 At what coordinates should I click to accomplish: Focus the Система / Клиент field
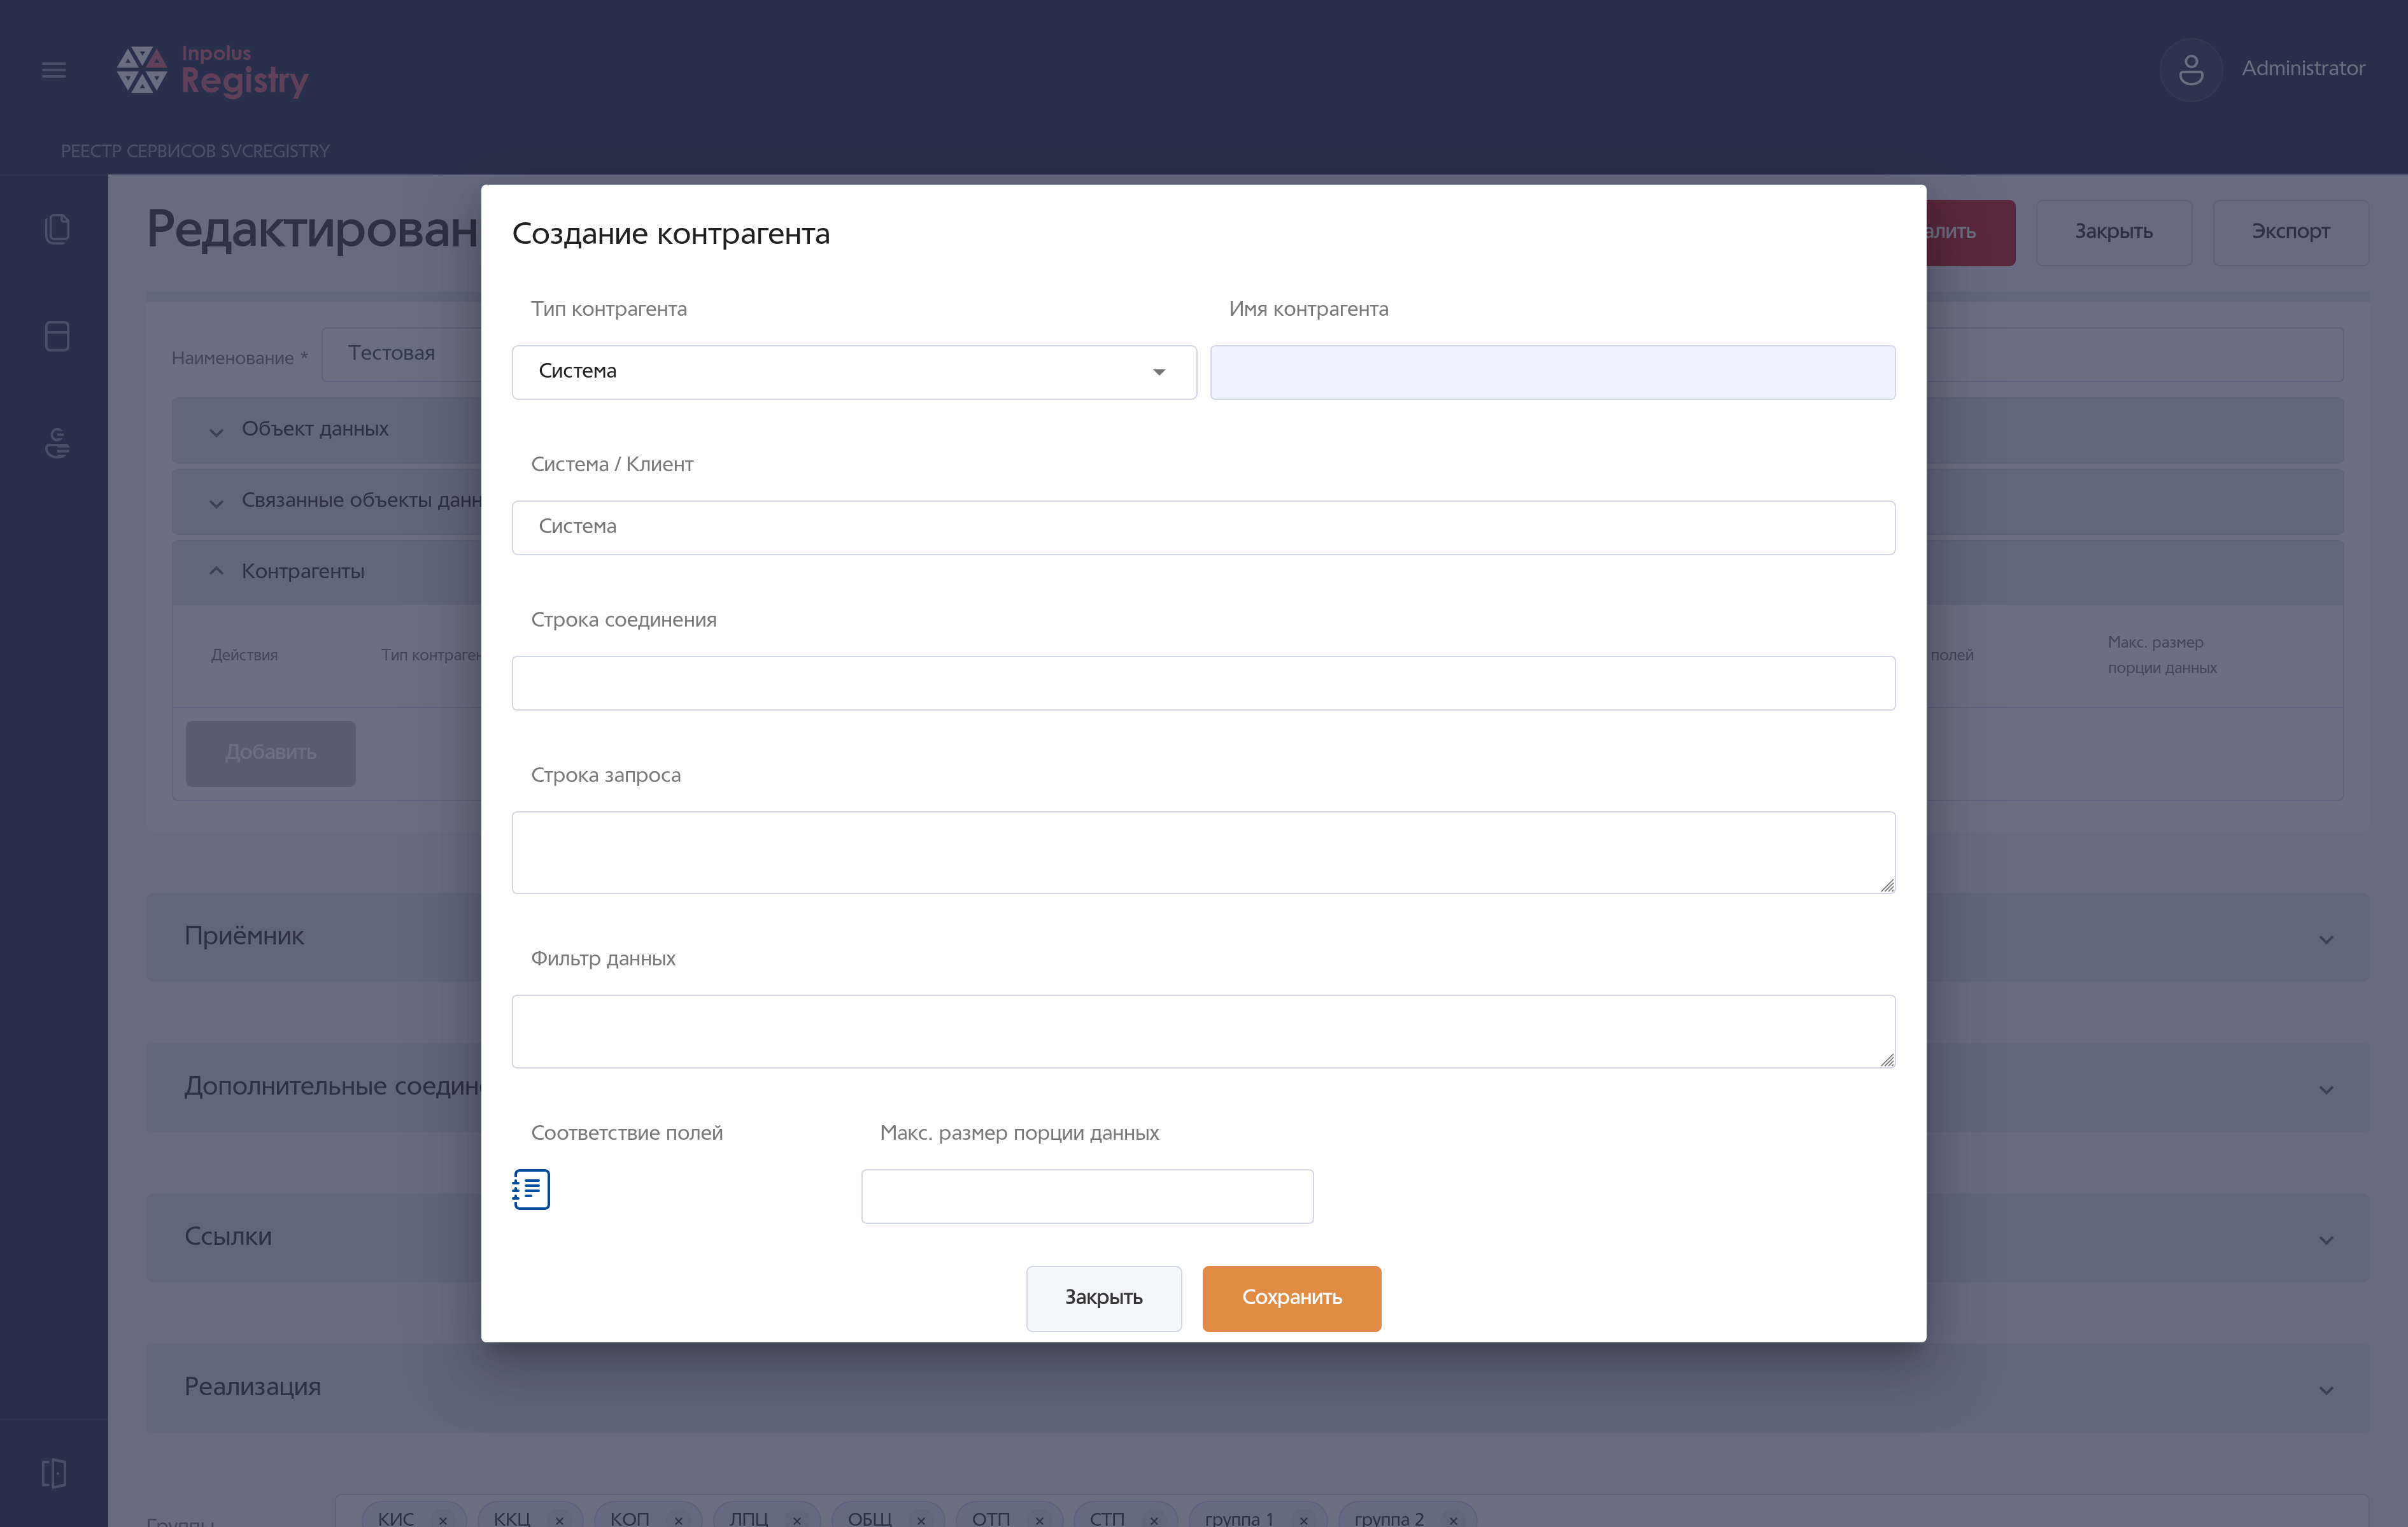click(1203, 527)
